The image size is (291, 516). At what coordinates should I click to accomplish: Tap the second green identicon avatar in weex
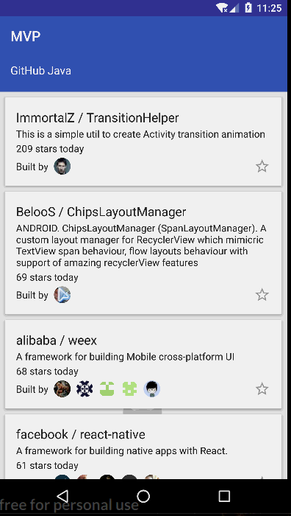pos(129,389)
